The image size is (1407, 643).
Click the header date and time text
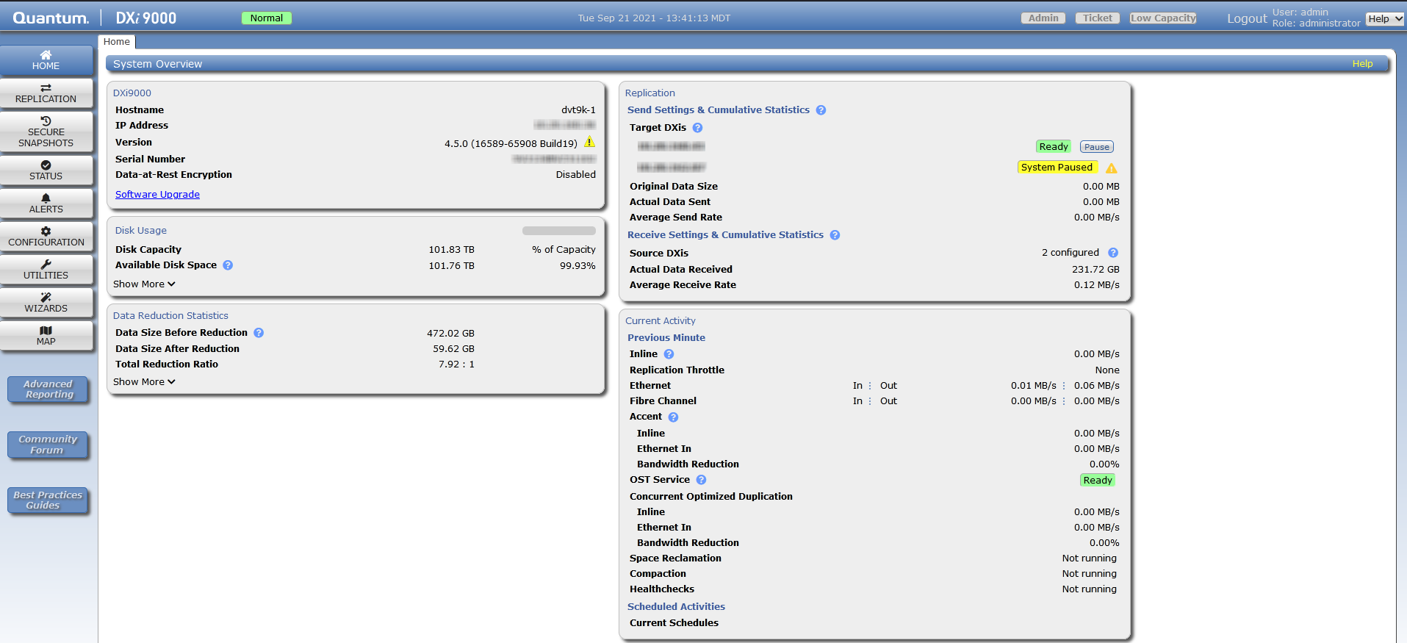(x=654, y=18)
